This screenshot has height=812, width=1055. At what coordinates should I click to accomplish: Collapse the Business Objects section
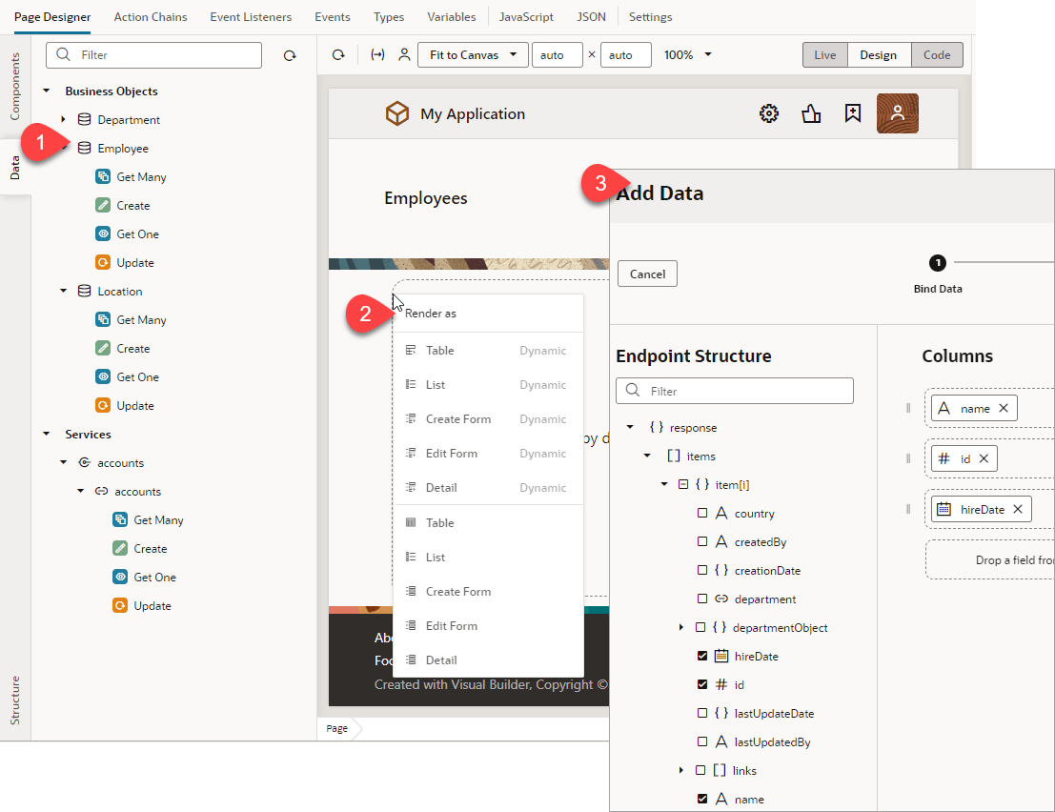point(46,91)
